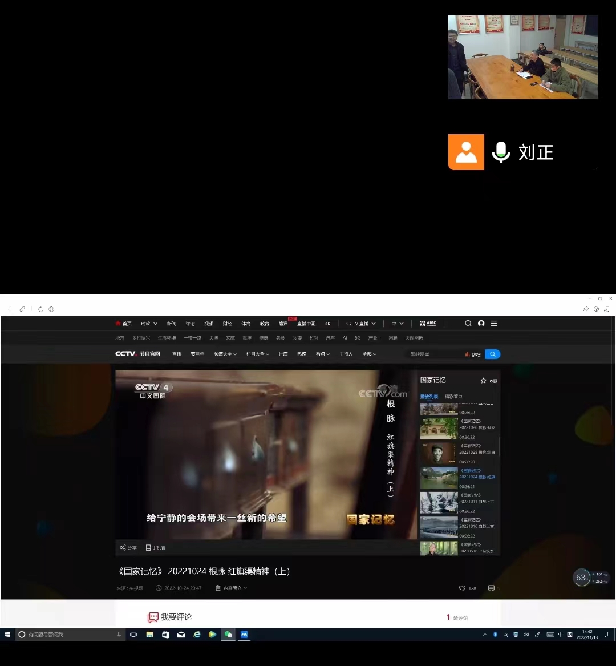Click the 我要评论 button
The image size is (616, 666).
click(x=170, y=617)
